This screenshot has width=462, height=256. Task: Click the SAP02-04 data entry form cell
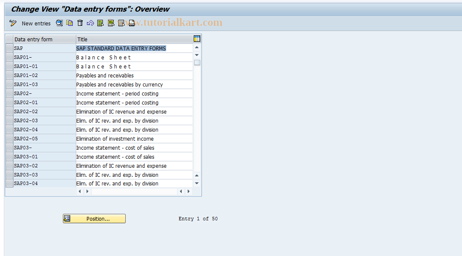(44, 130)
